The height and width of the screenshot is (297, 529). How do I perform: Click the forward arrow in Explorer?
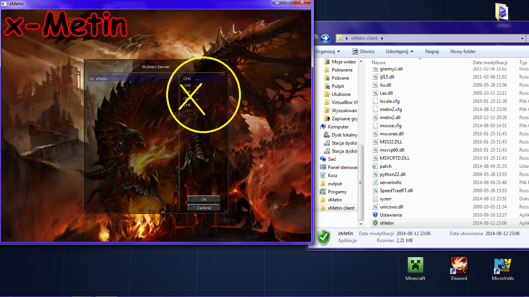pyautogui.click(x=325, y=38)
